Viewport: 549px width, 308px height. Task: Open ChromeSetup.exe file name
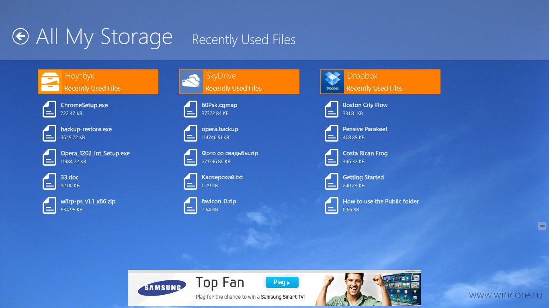tap(84, 105)
